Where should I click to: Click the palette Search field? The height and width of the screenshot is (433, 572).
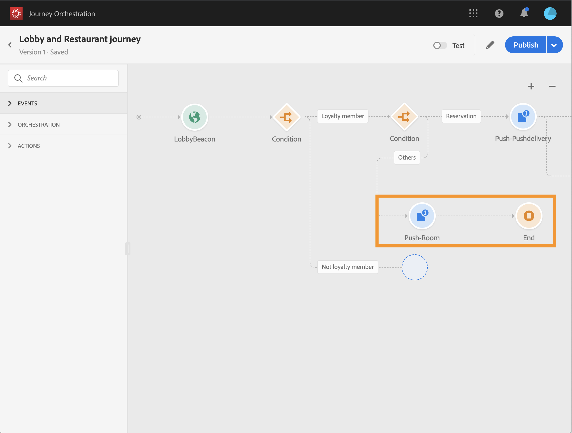point(63,78)
